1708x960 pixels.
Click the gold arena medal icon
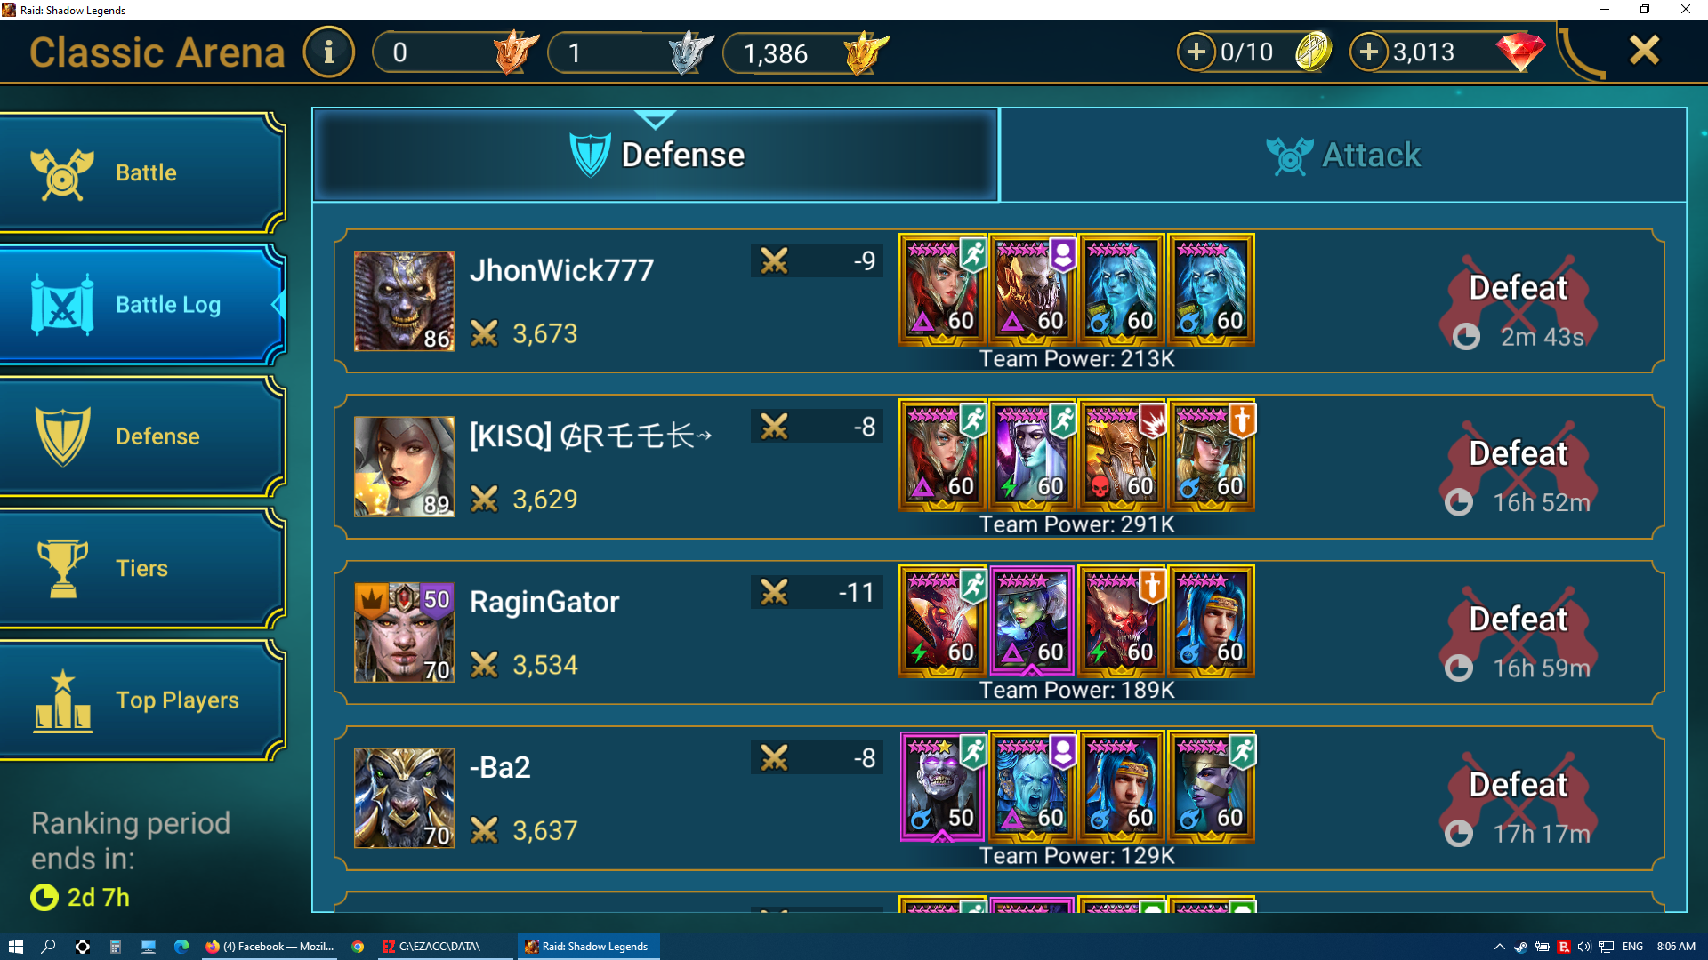tap(865, 52)
